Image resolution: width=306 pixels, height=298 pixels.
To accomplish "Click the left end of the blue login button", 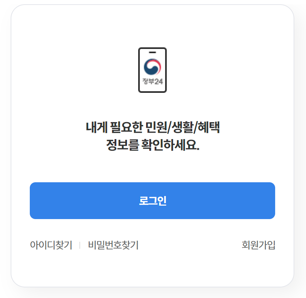I will (x=39, y=201).
